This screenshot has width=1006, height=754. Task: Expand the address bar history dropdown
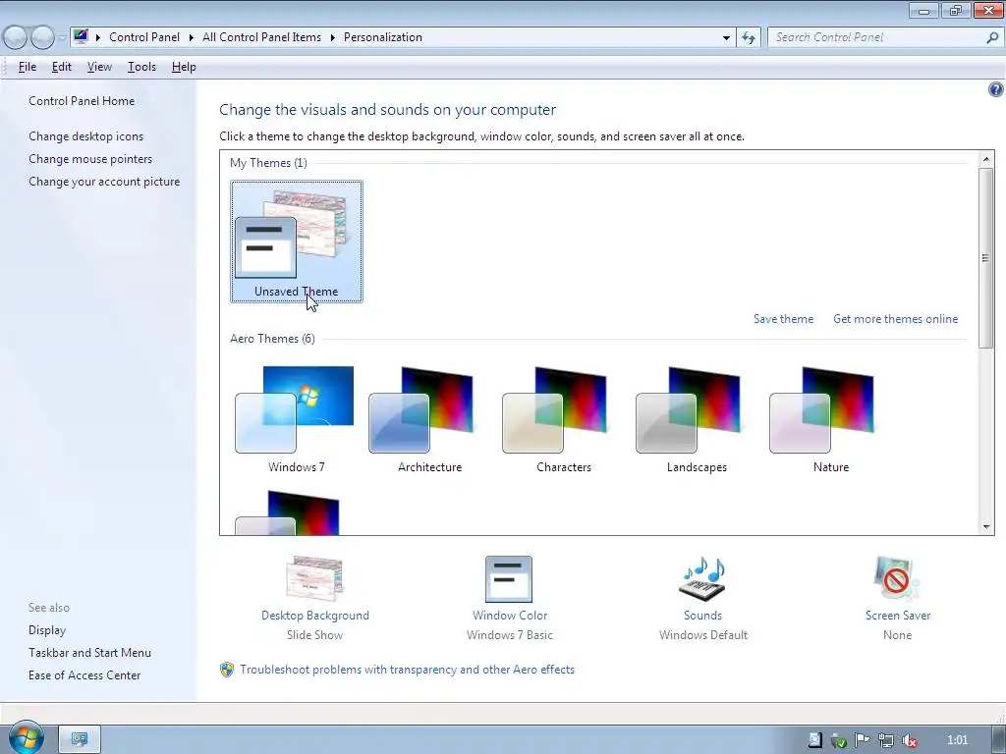[726, 38]
